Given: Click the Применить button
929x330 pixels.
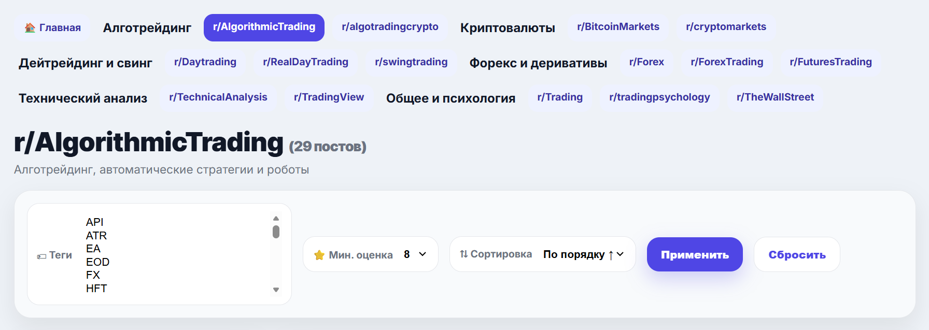Looking at the screenshot, I should coord(695,254).
